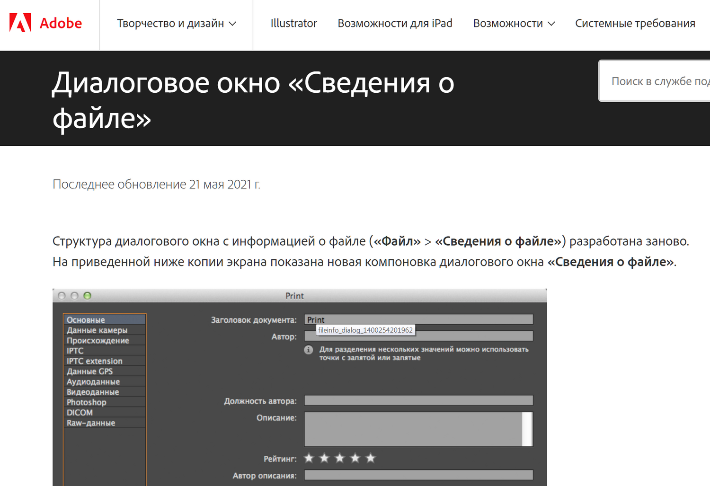The height and width of the screenshot is (486, 710).
Task: Select Photoshop category in list
Action: [x=105, y=402]
